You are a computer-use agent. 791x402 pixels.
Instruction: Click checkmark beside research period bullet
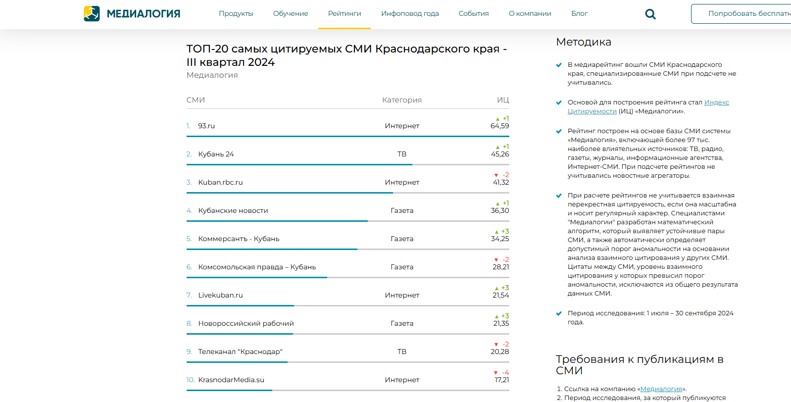click(x=559, y=313)
